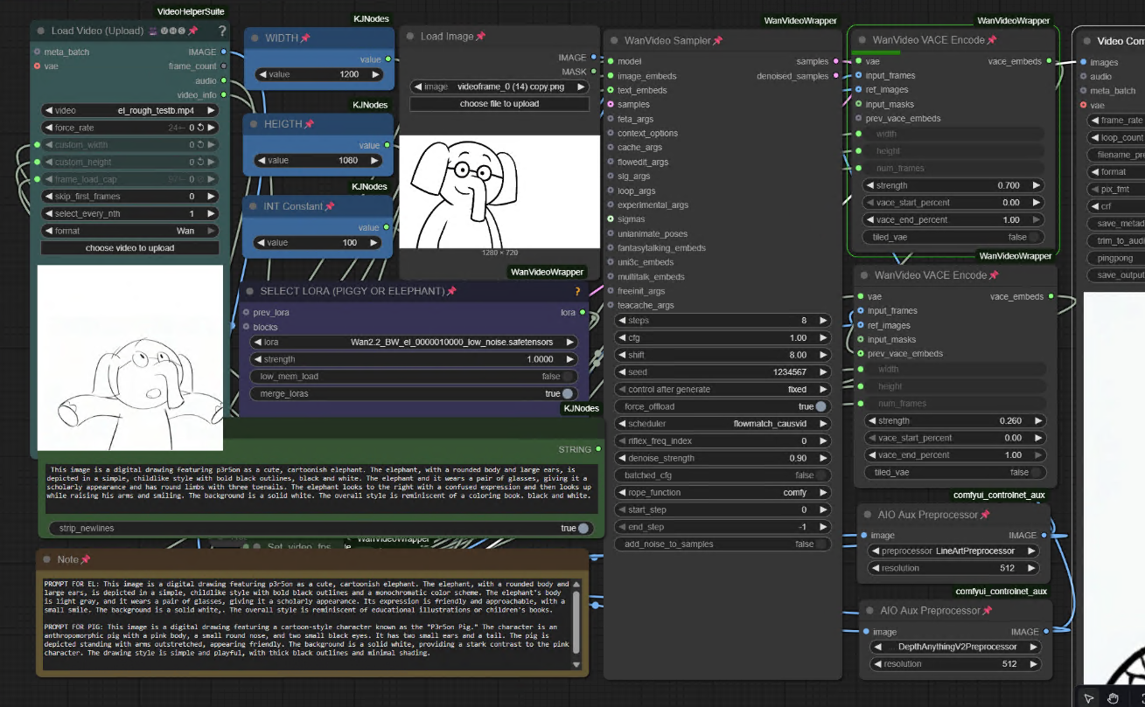Click the Note text containing PROMPT FOR PIG
This screenshot has height=707, width=1145.
tap(306, 639)
